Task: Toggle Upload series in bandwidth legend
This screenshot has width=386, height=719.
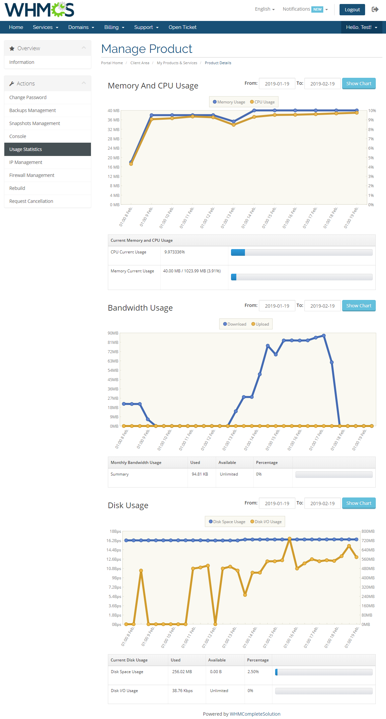Action: pyautogui.click(x=253, y=324)
